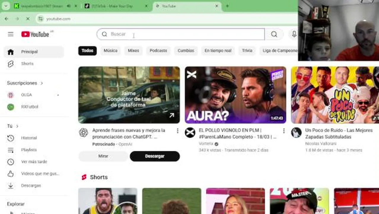
Task: Open Un Poco de Ruido thumbnail
Action: click(335, 95)
